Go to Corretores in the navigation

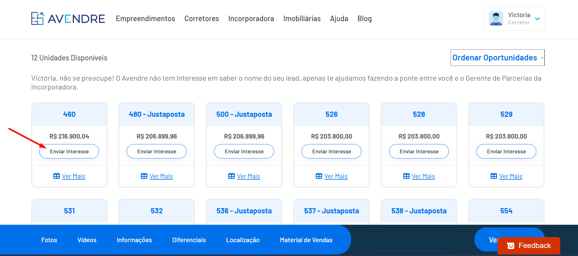[202, 19]
